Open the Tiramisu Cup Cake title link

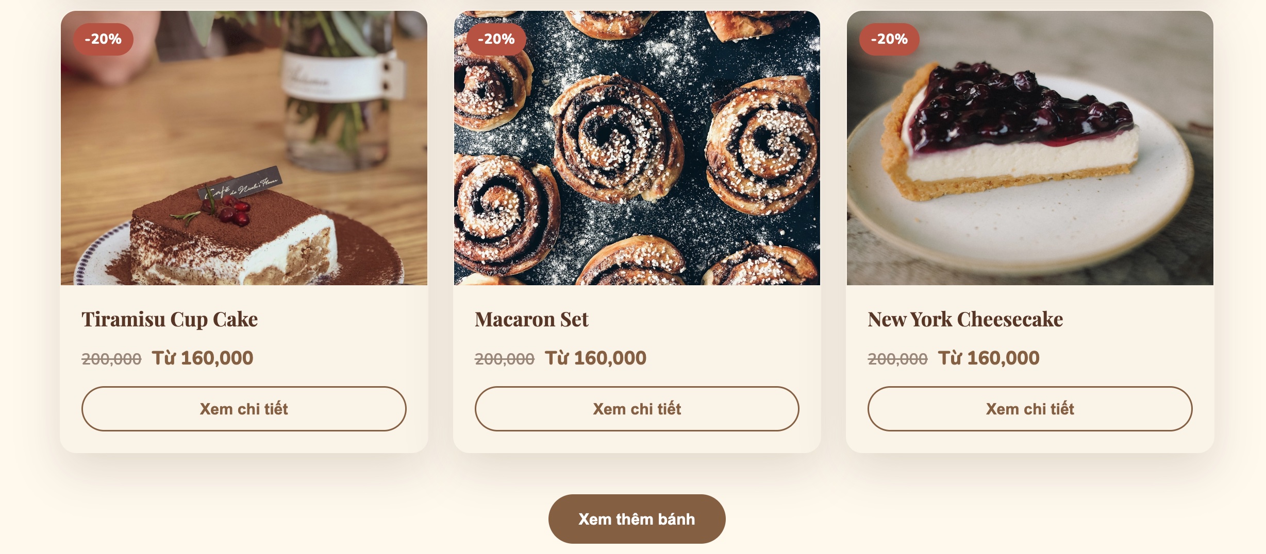pyautogui.click(x=170, y=320)
